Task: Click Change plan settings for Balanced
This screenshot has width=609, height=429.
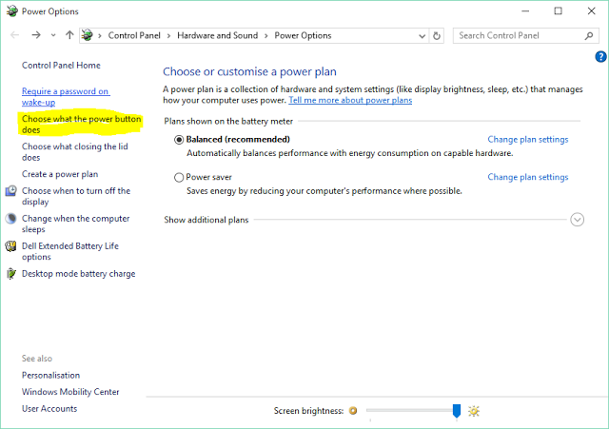Action: click(x=527, y=139)
